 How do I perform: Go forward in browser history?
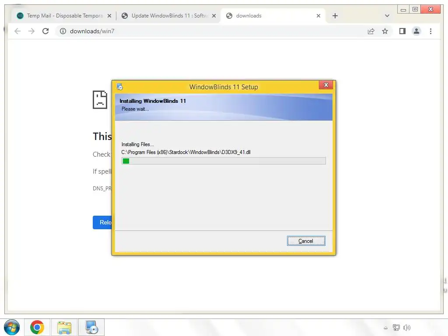point(31,31)
